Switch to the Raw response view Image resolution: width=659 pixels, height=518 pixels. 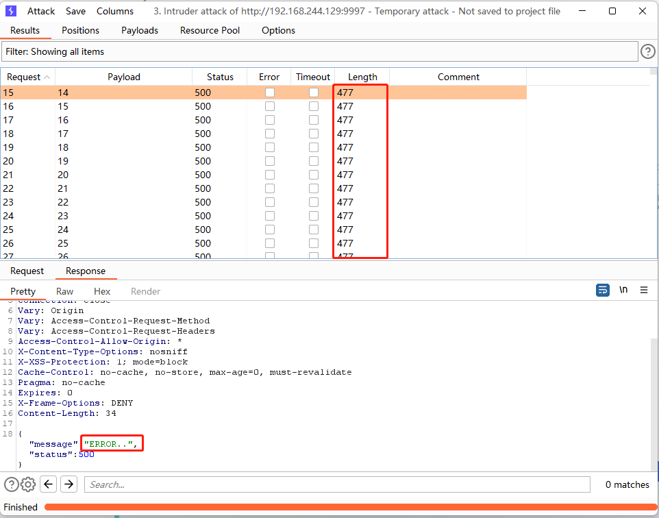[65, 291]
